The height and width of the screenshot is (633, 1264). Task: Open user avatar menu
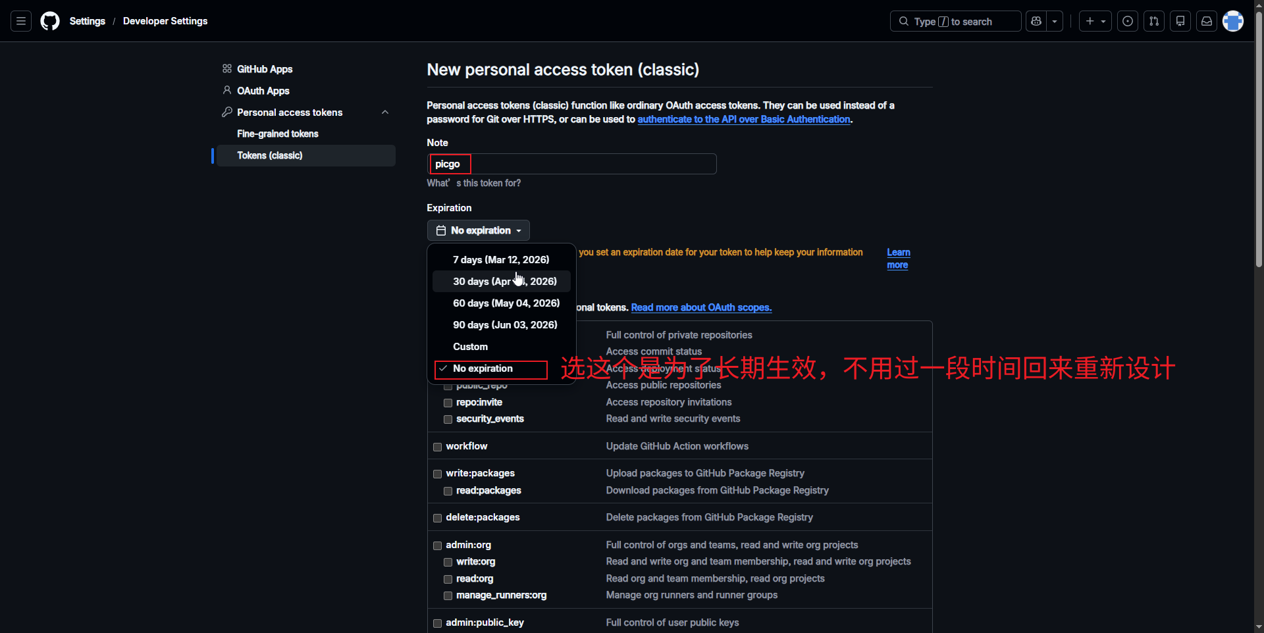point(1233,21)
